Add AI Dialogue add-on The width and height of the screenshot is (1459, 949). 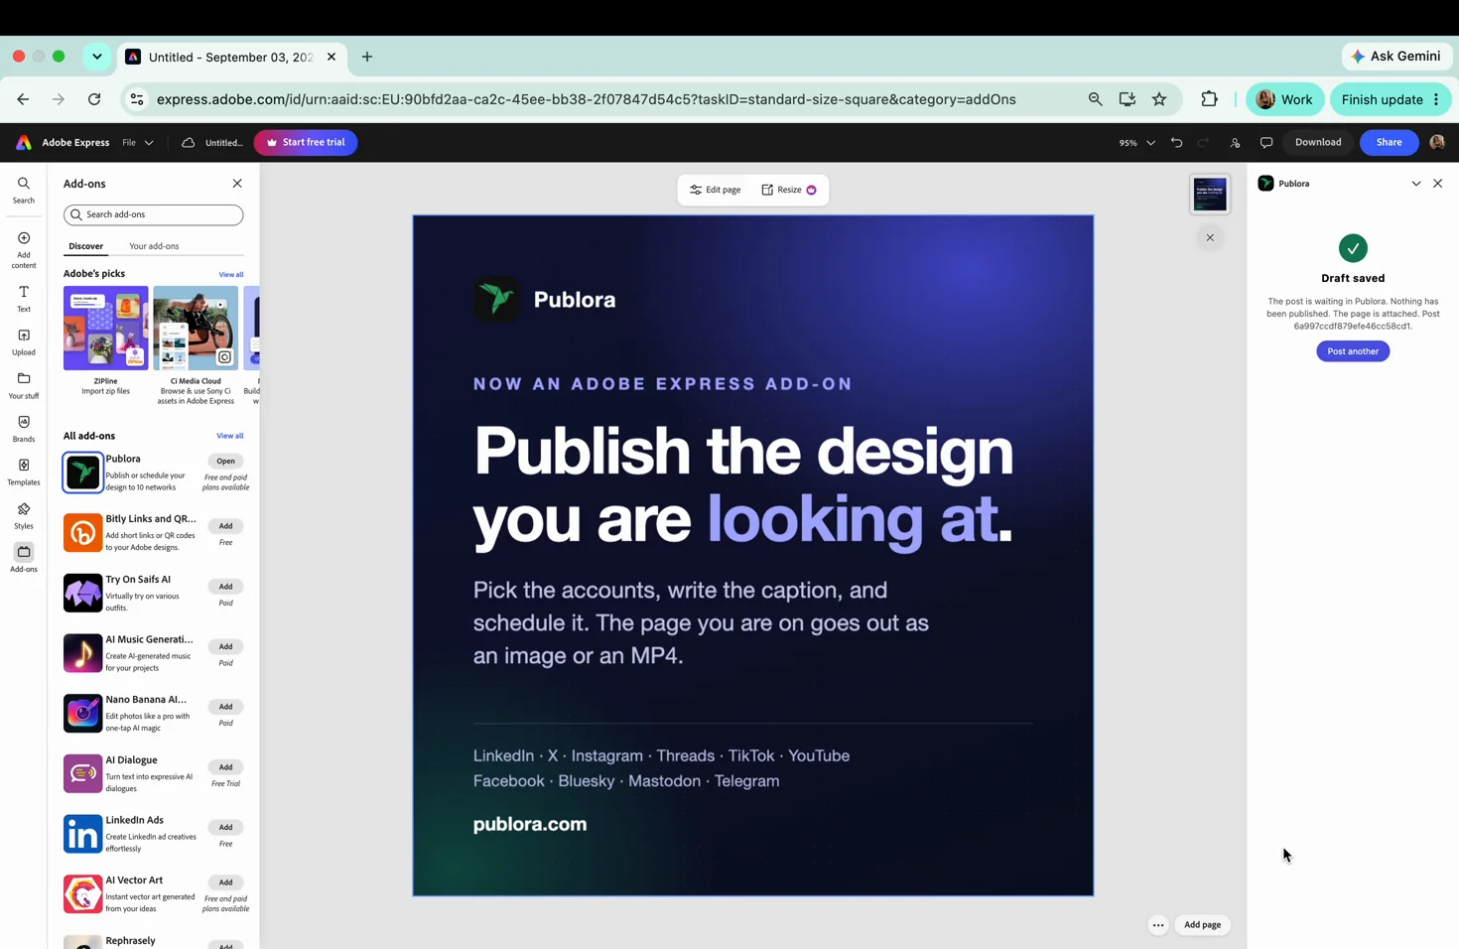225,767
